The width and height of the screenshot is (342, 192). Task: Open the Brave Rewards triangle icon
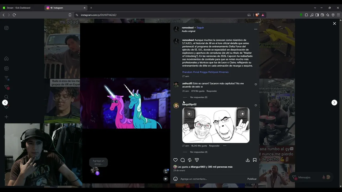(263, 15)
